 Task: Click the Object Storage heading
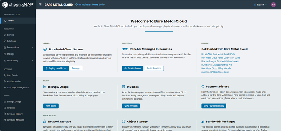pyautogui.click(x=137, y=122)
